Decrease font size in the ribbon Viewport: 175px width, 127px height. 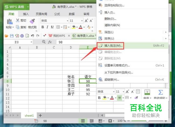(91, 21)
